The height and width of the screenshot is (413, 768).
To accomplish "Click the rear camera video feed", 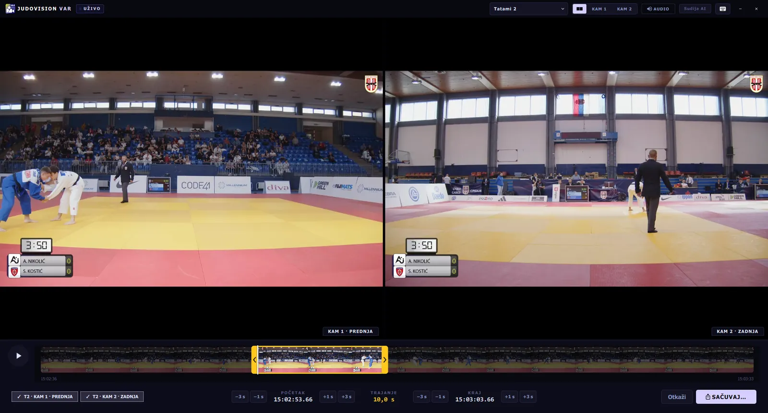I will 576,179.
